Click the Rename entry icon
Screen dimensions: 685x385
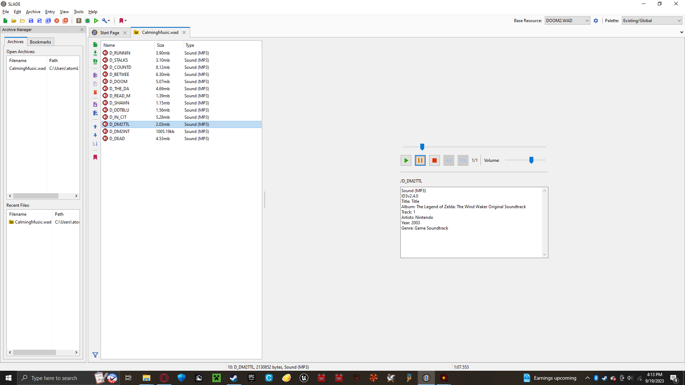(95, 75)
